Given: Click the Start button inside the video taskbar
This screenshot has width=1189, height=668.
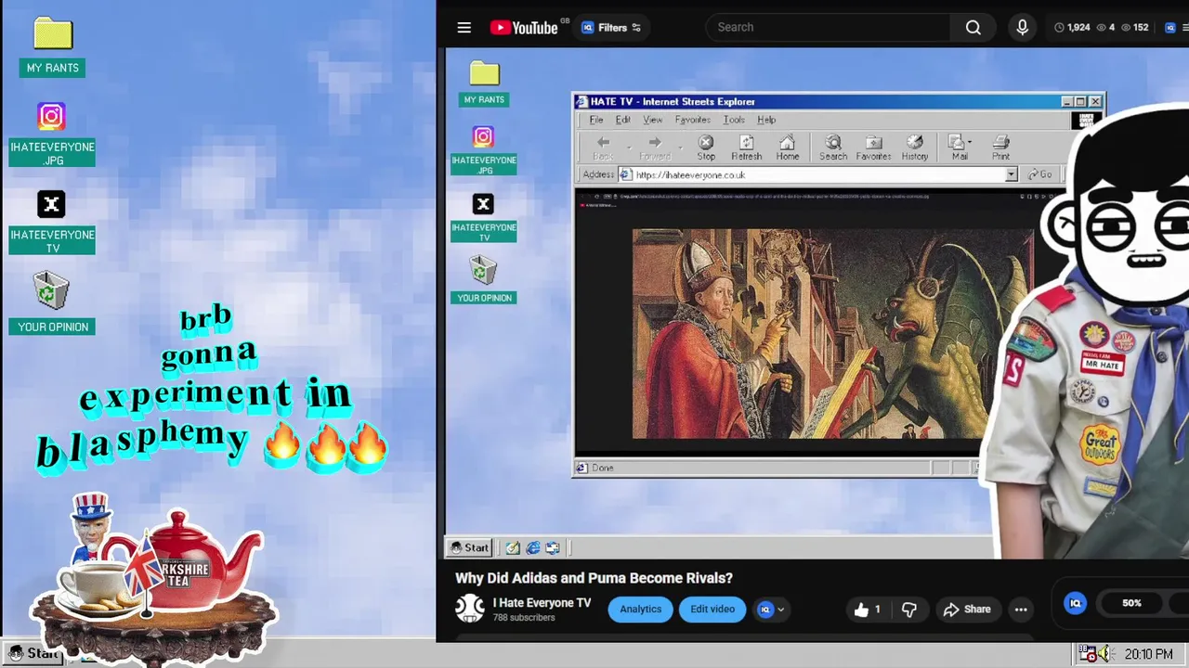Looking at the screenshot, I should point(469,547).
